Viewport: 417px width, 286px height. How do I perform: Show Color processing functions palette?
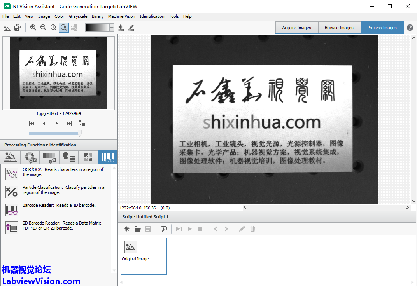tap(30, 157)
